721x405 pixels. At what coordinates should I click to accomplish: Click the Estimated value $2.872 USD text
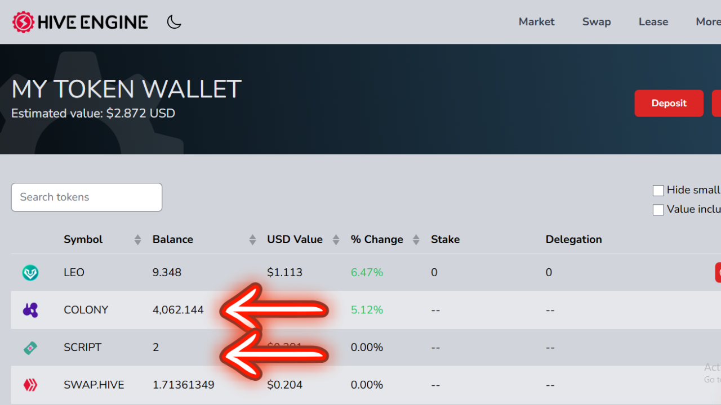pyautogui.click(x=93, y=114)
